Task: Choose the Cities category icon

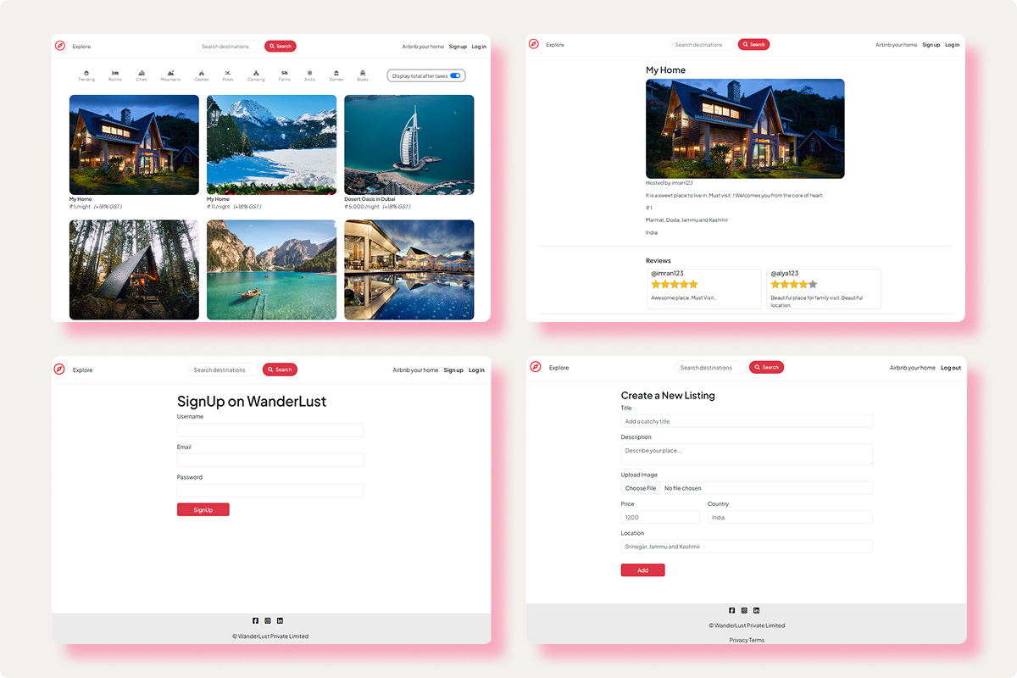Action: [142, 74]
